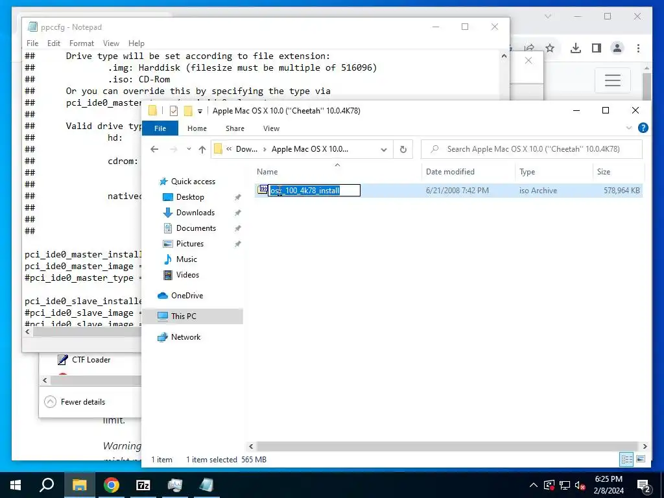The image size is (664, 498).
Task: Open Music in the navigation pane
Action: 186,259
